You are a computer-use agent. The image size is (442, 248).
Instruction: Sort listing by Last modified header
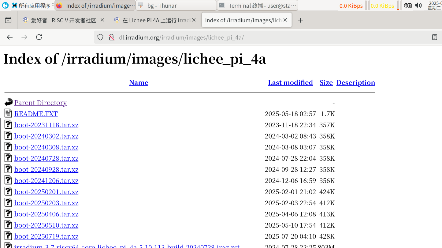pyautogui.click(x=290, y=82)
